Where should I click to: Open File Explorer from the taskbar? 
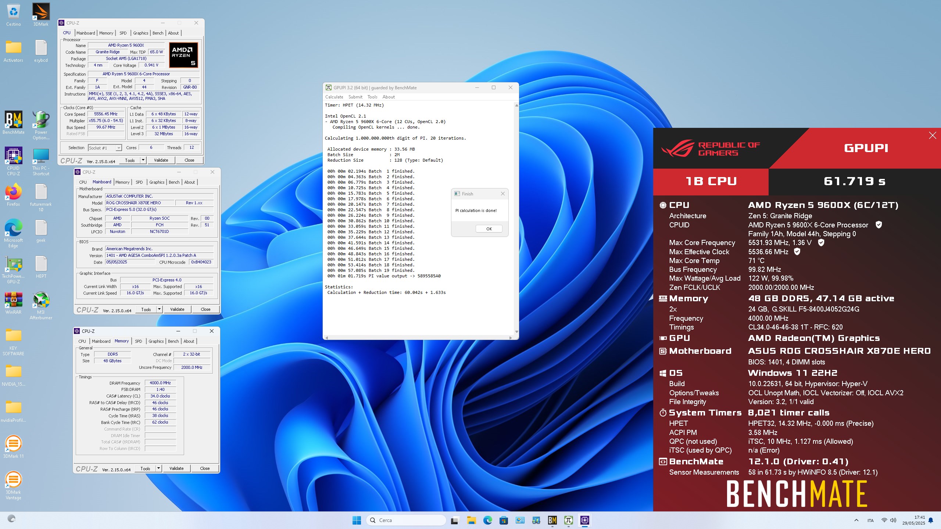point(471,520)
